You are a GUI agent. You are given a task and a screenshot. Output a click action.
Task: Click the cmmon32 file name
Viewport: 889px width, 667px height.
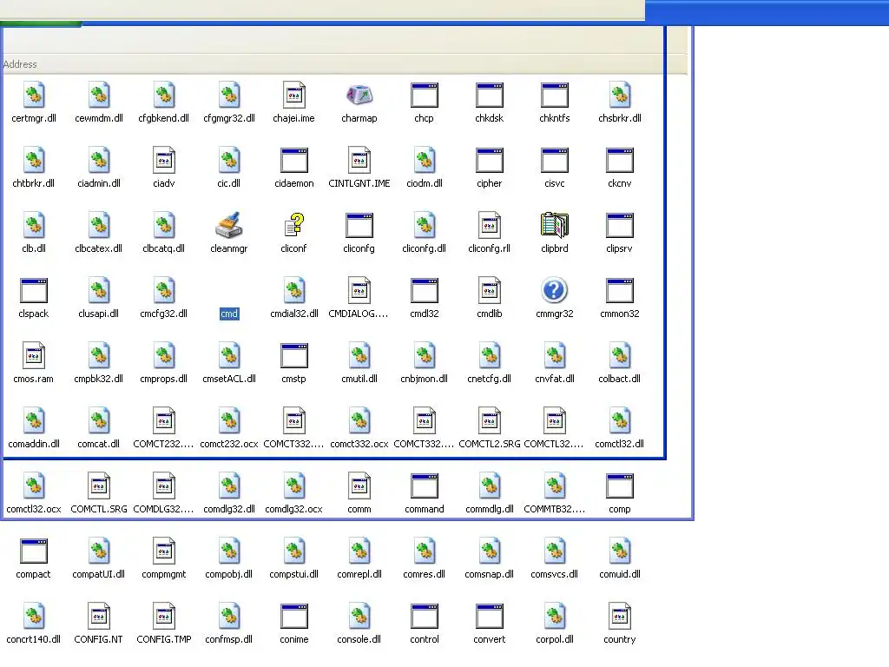pos(620,314)
